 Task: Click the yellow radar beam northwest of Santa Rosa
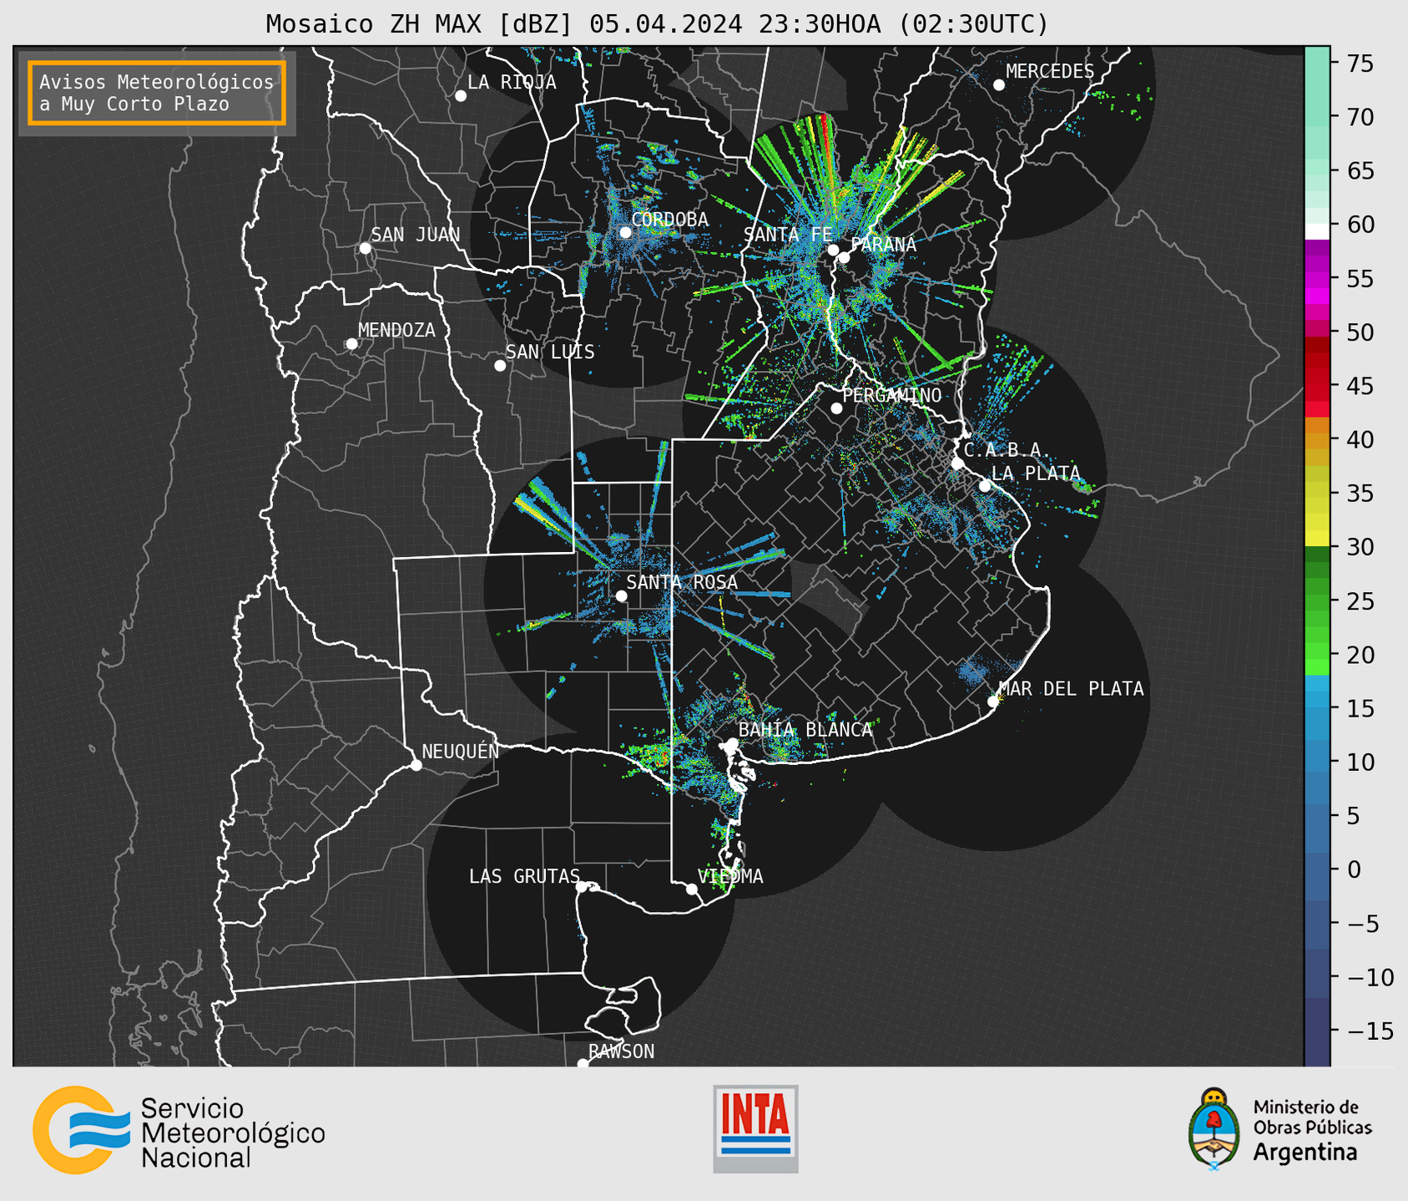pos(534,513)
